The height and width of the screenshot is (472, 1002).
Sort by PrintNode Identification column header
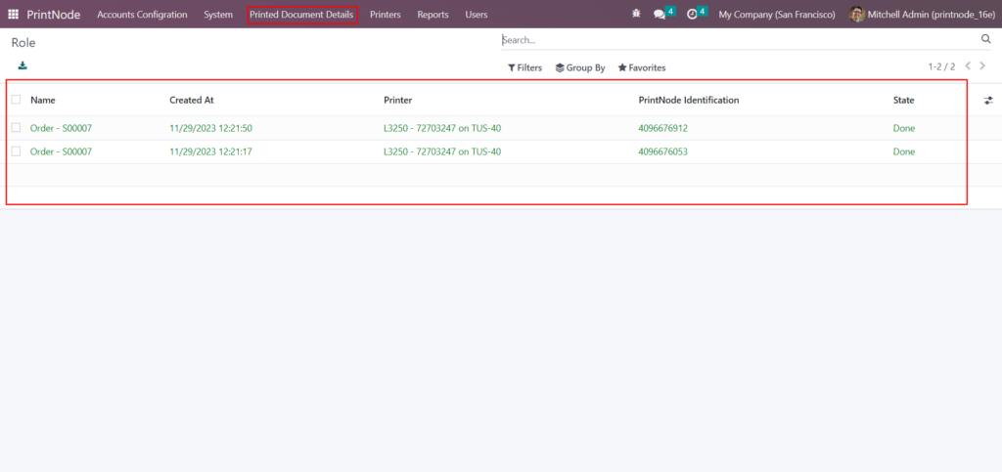click(x=688, y=100)
